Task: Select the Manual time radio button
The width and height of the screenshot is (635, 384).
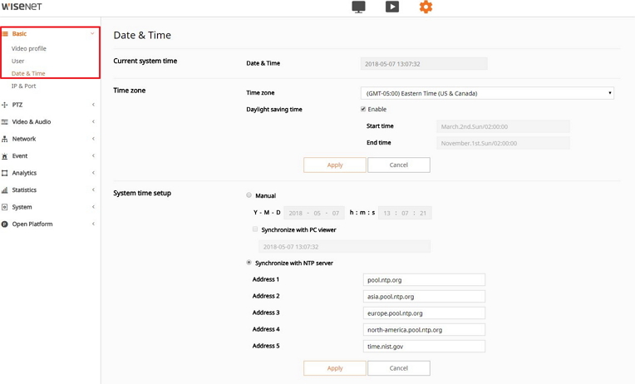Action: coord(249,195)
